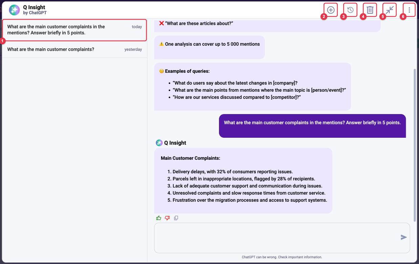Click the "today" timestamp label
Screen dimensions: 419x264
click(137, 27)
